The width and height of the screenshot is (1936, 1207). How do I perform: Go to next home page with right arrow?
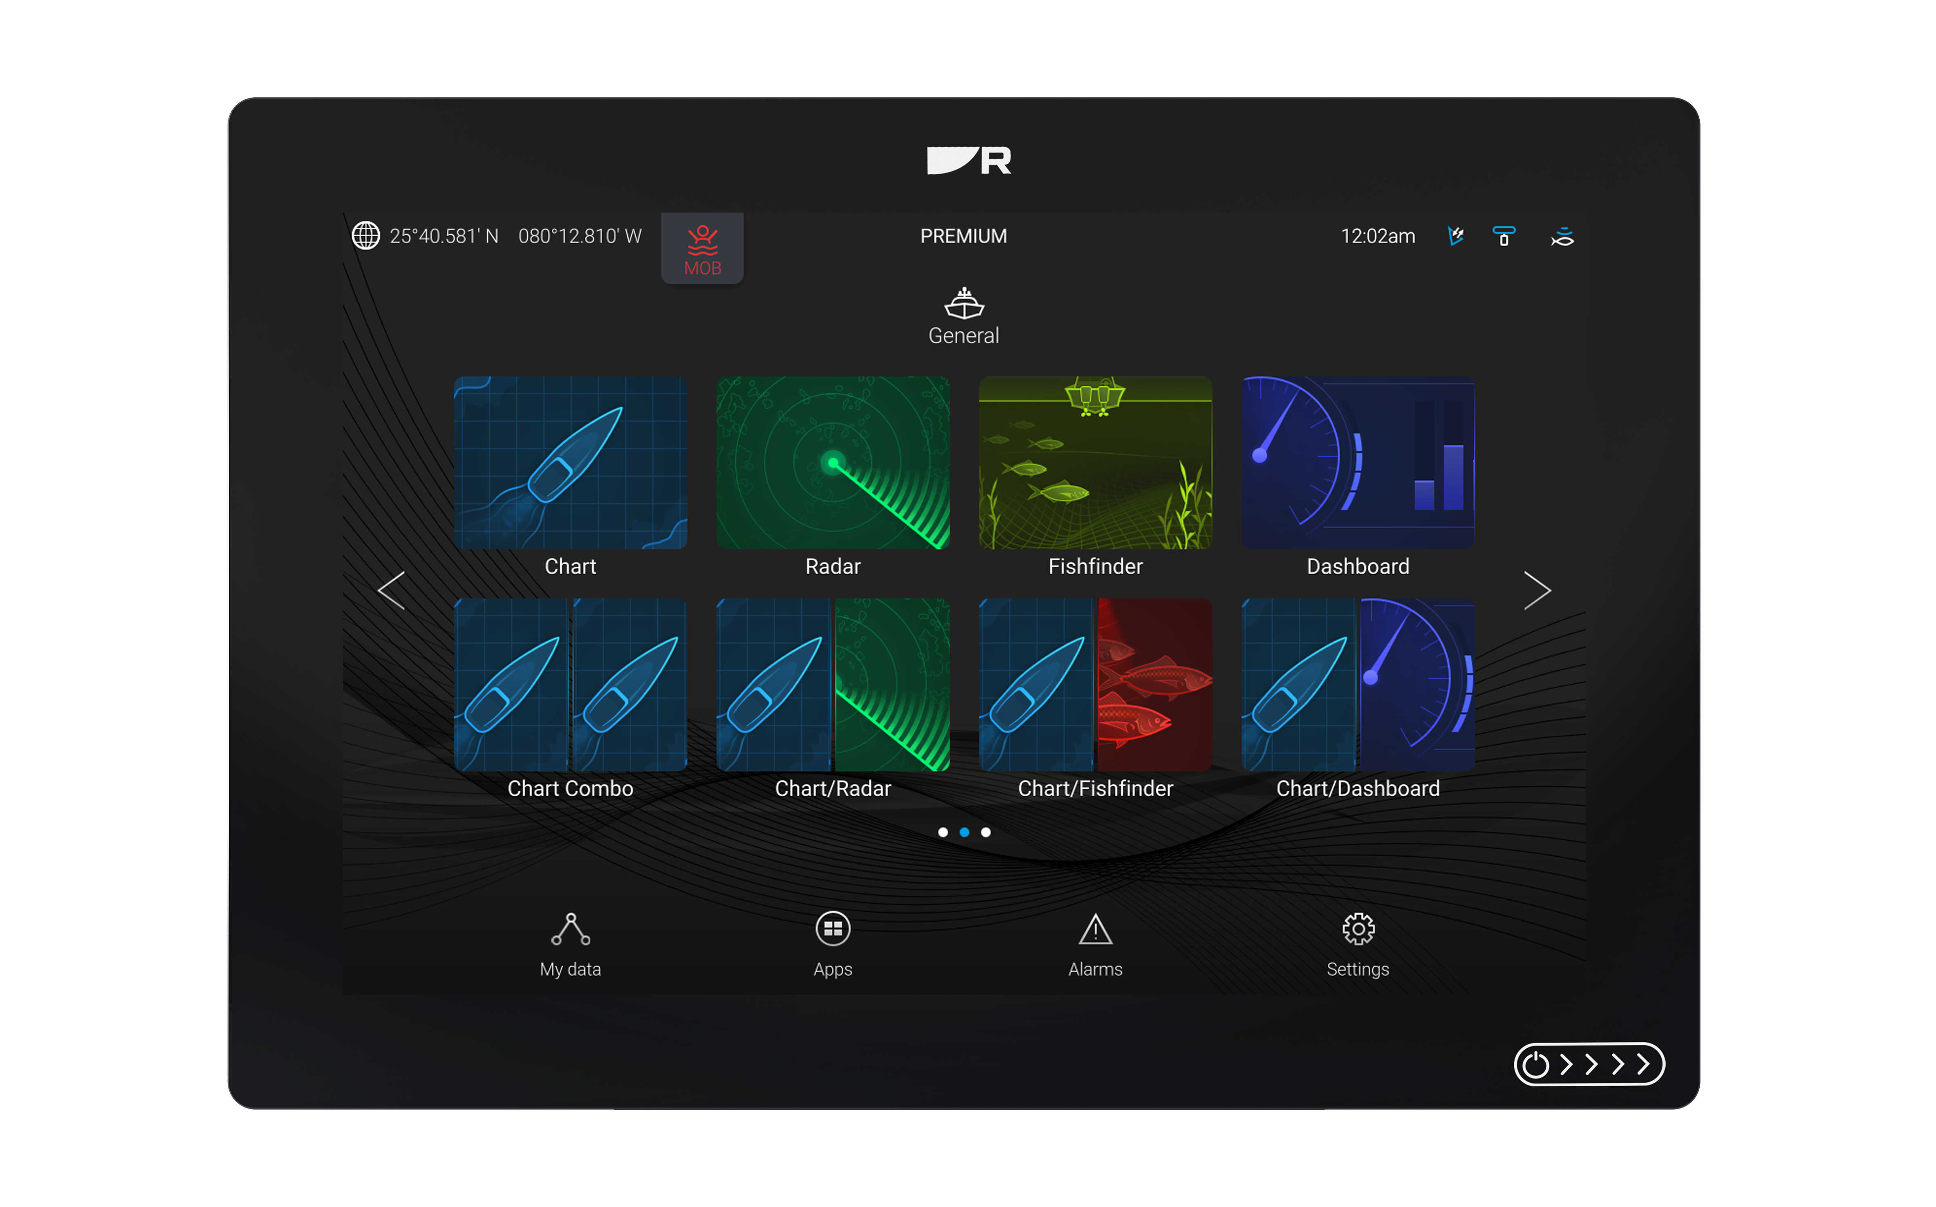1537,591
